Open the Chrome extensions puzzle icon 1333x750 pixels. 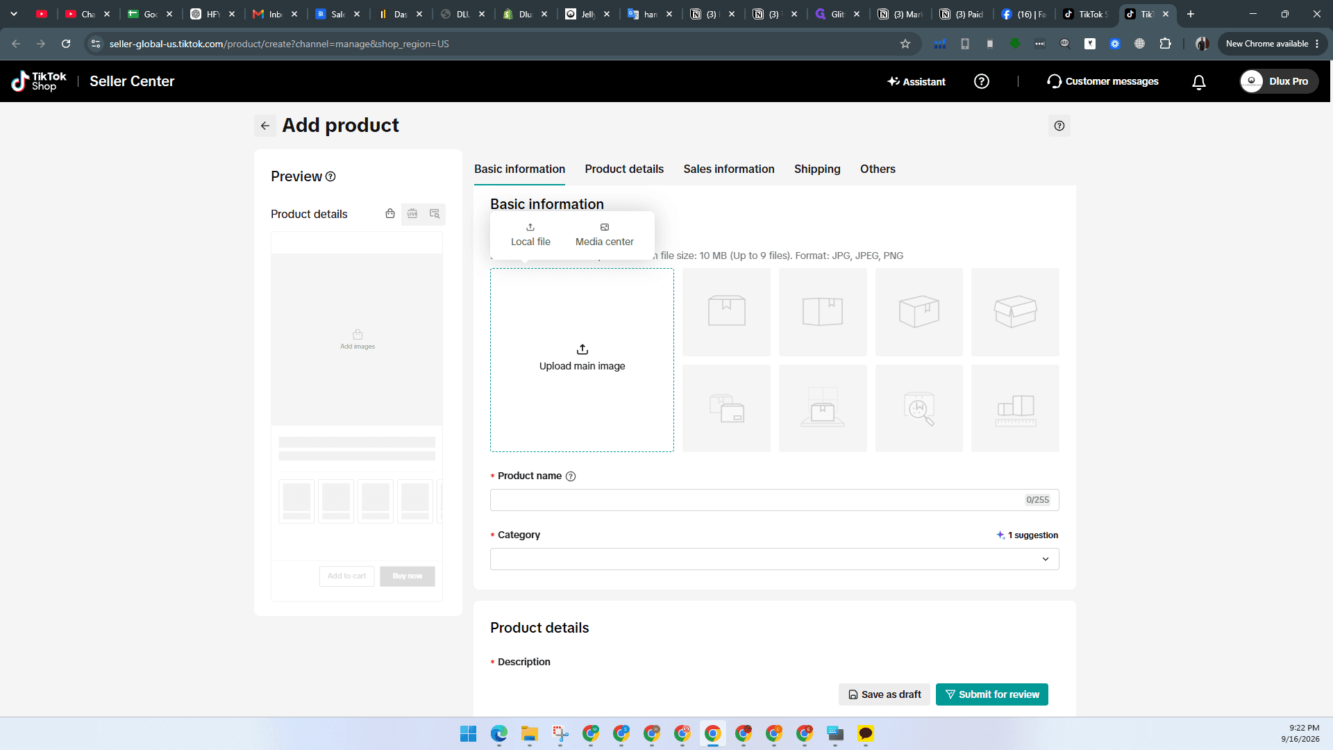tap(1165, 44)
